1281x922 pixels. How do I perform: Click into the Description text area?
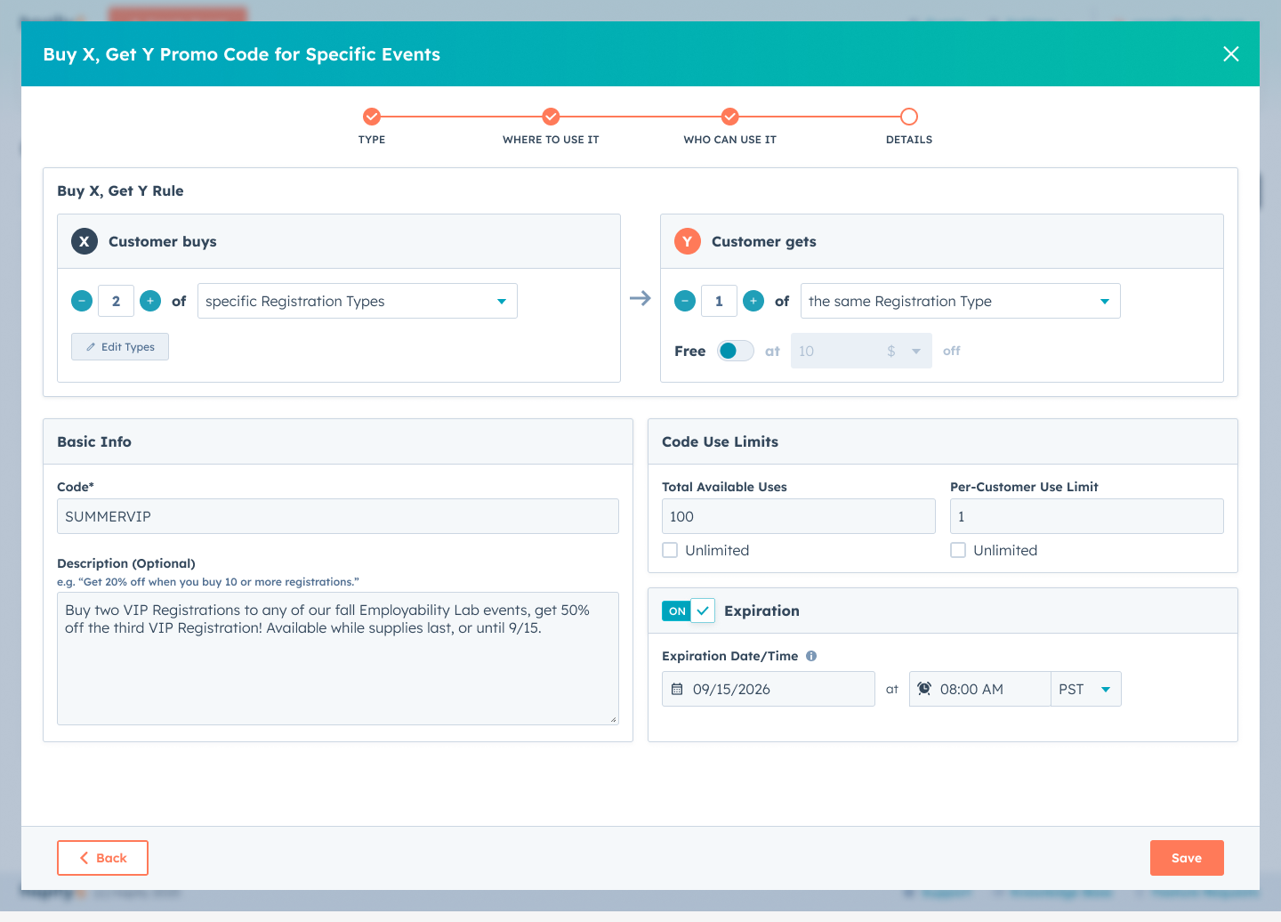point(338,659)
